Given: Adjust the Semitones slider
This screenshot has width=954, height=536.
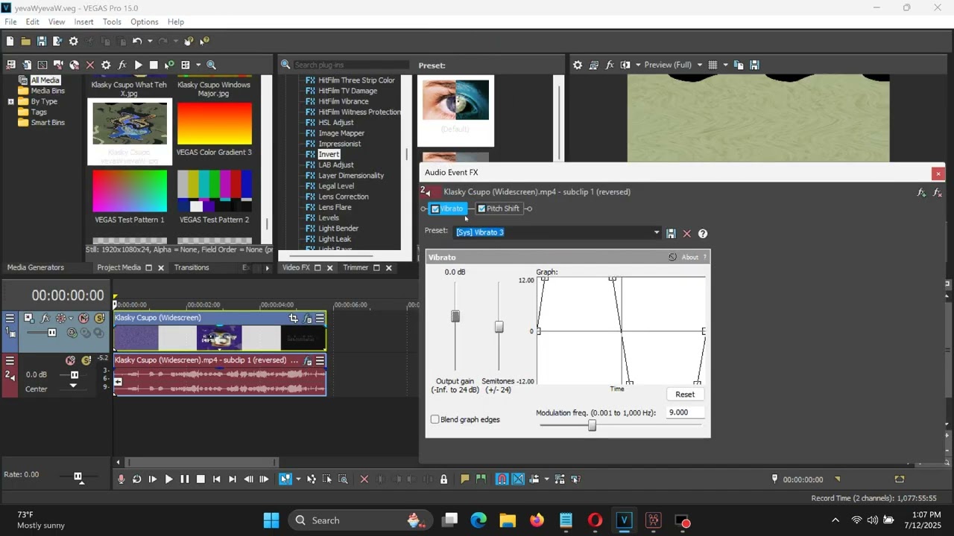Looking at the screenshot, I should (499, 327).
